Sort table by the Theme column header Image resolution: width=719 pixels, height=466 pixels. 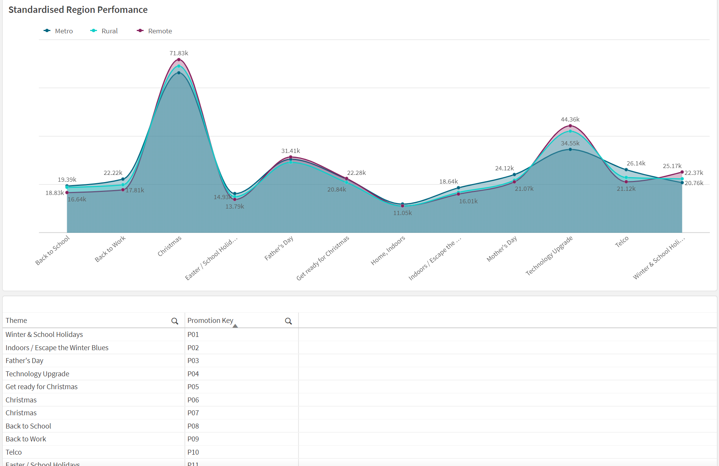[x=16, y=321]
